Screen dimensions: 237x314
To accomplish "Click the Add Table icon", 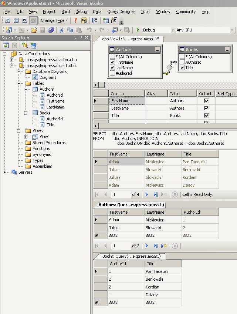I will [106, 20].
